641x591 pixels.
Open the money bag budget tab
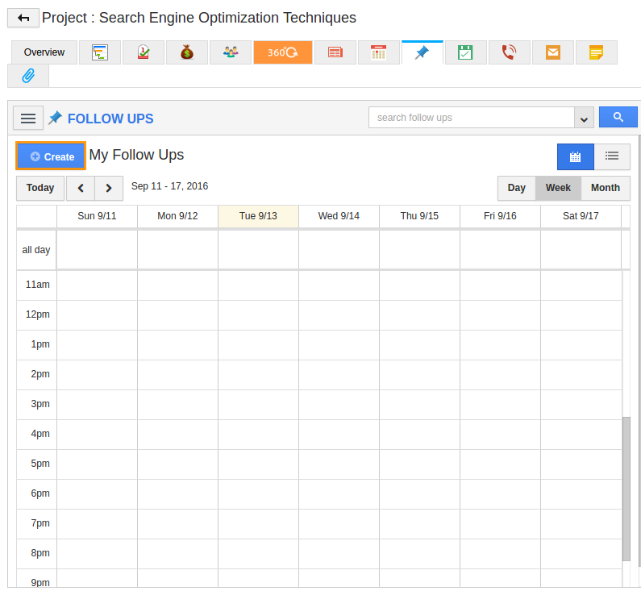(x=187, y=52)
